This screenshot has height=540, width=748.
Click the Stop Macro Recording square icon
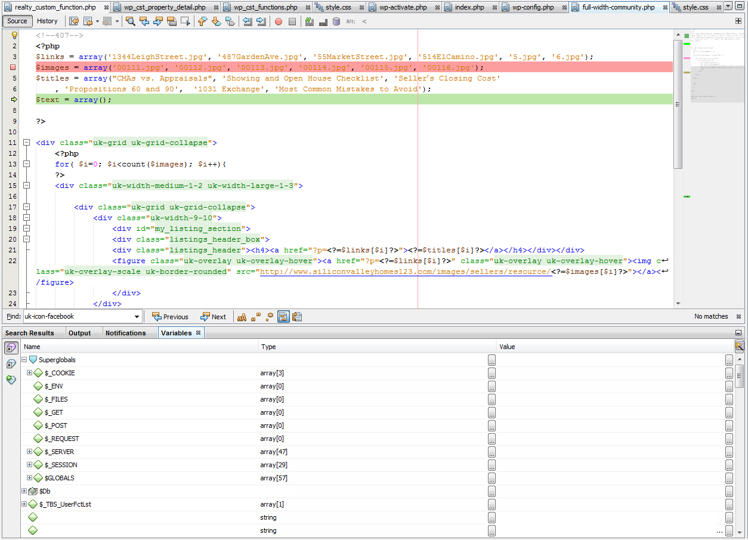point(292,21)
